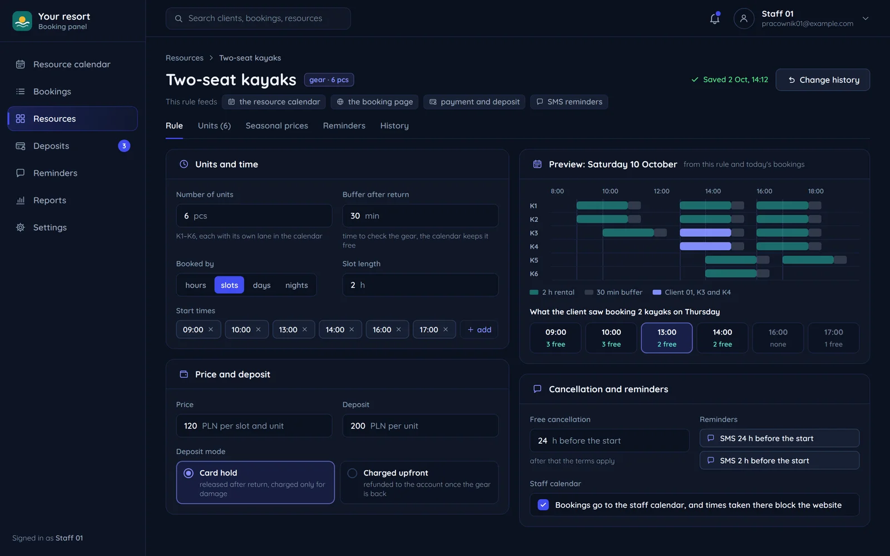Expand the Staff 01 account menu chevron

pyautogui.click(x=866, y=18)
